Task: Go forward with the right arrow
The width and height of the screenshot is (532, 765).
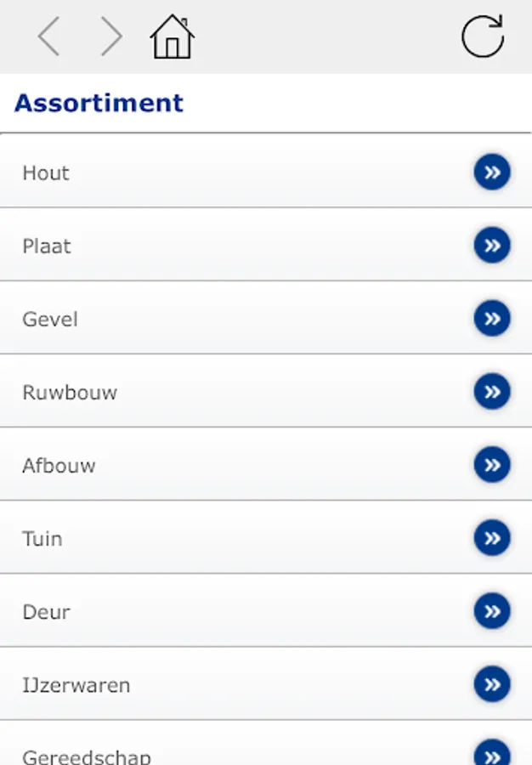Action: [x=110, y=37]
